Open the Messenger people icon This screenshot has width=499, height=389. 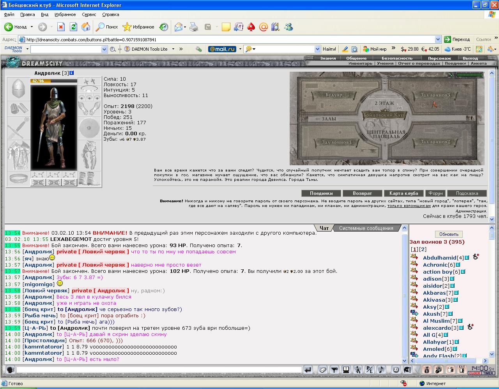288,27
